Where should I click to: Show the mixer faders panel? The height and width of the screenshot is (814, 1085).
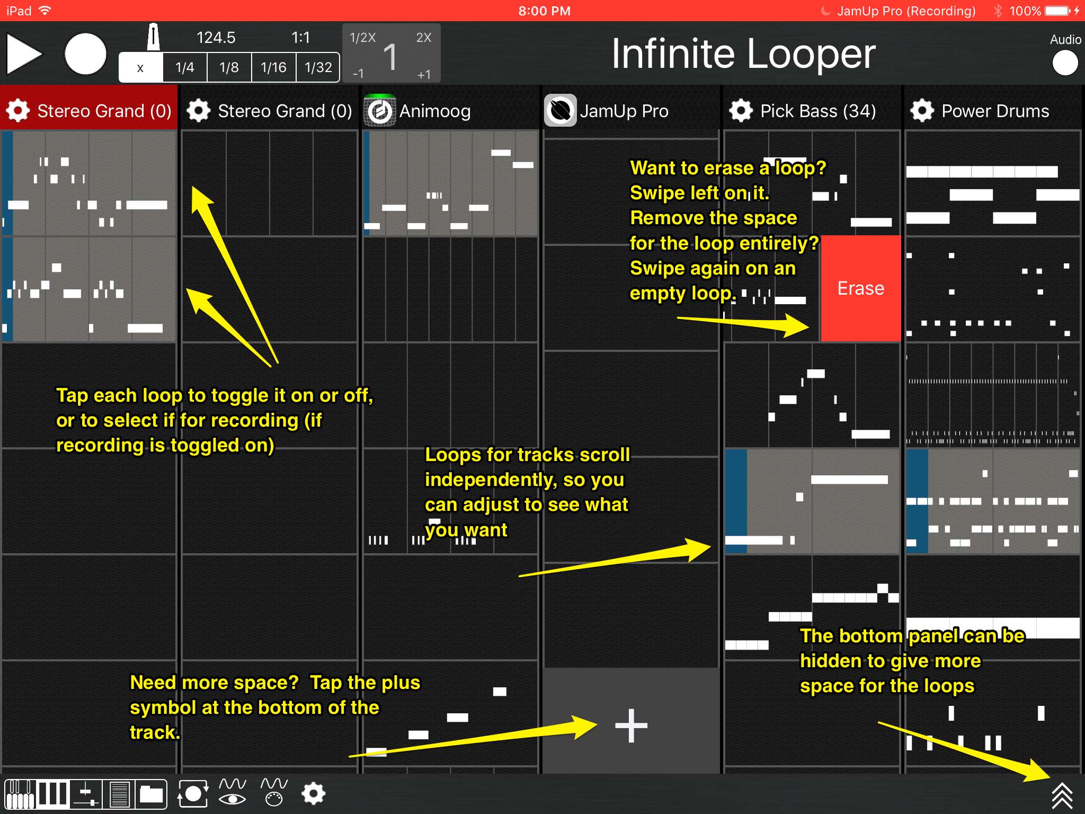click(x=86, y=794)
